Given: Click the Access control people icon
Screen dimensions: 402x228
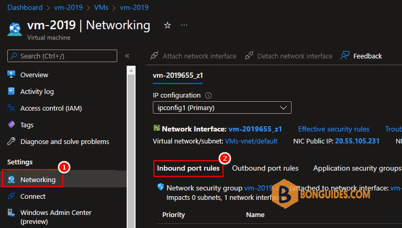Looking at the screenshot, I should (x=12, y=108).
